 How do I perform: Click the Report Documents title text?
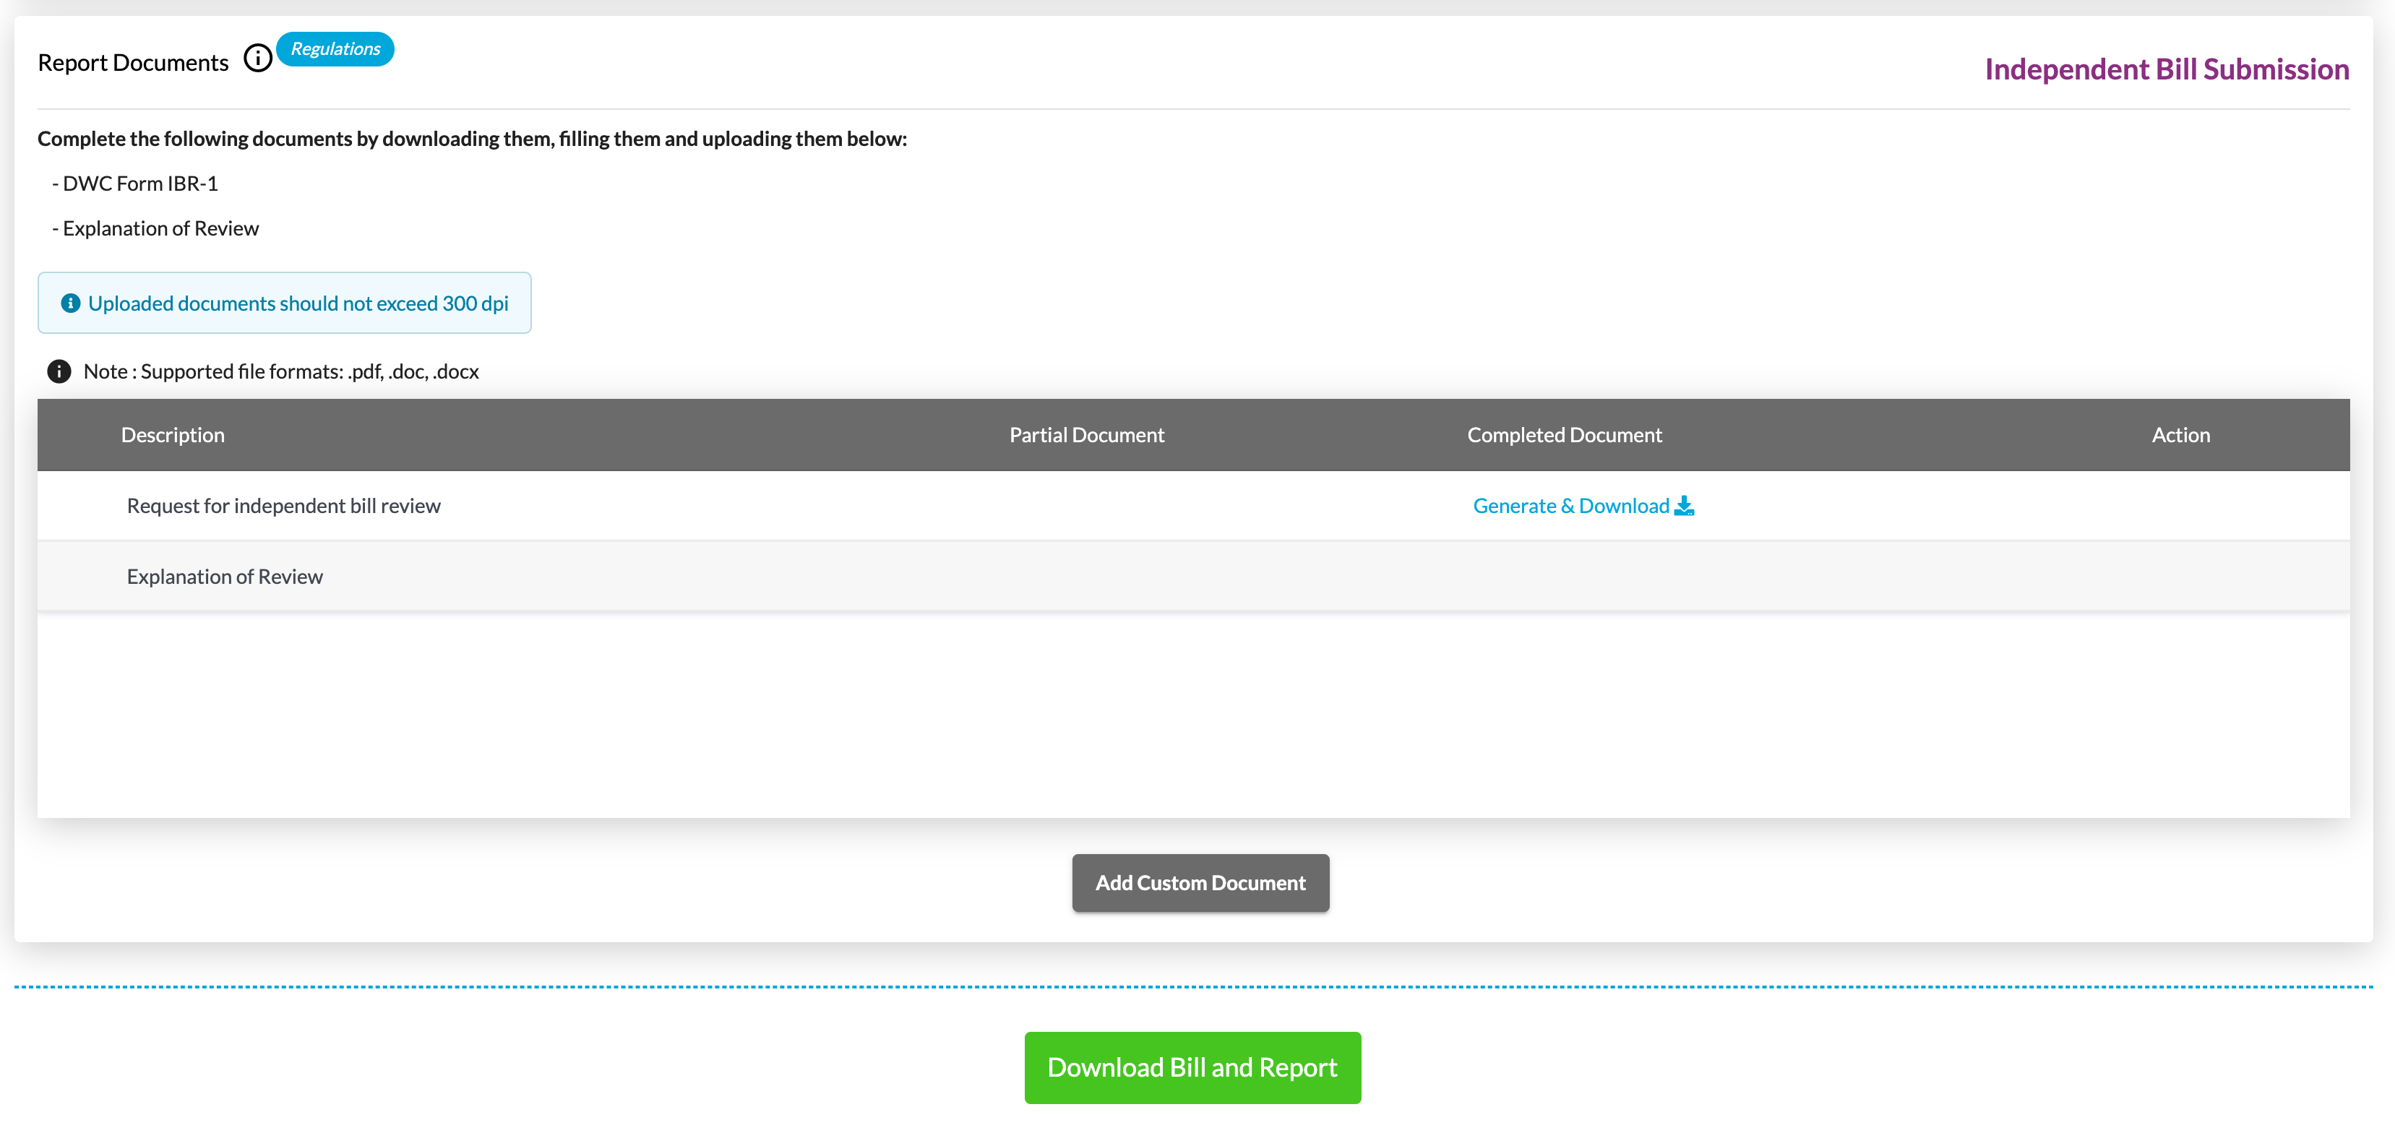point(133,62)
